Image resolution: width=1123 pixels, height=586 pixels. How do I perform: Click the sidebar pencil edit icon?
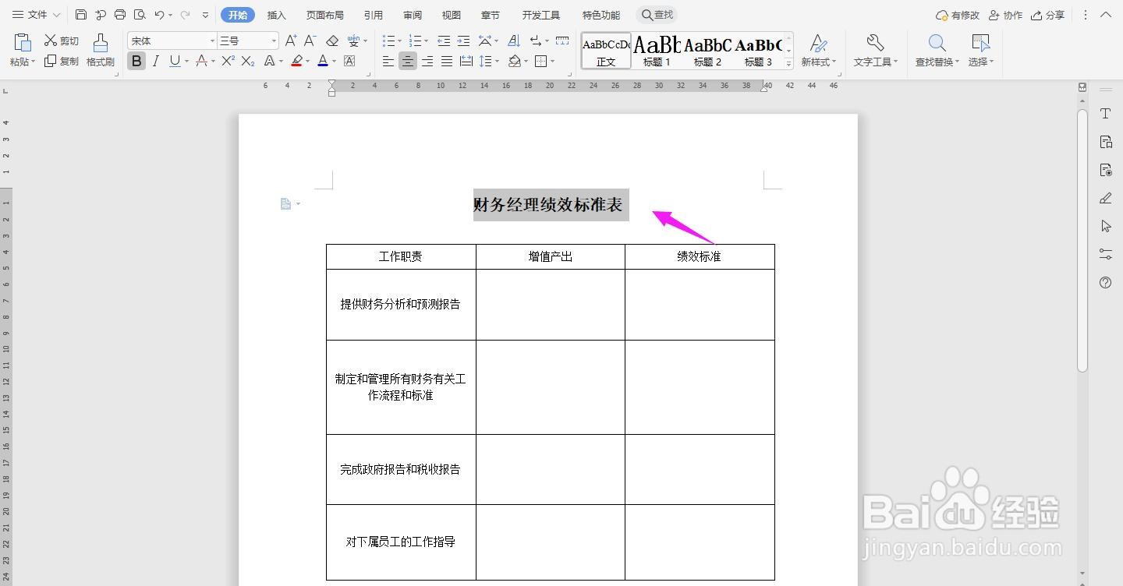(x=1105, y=198)
